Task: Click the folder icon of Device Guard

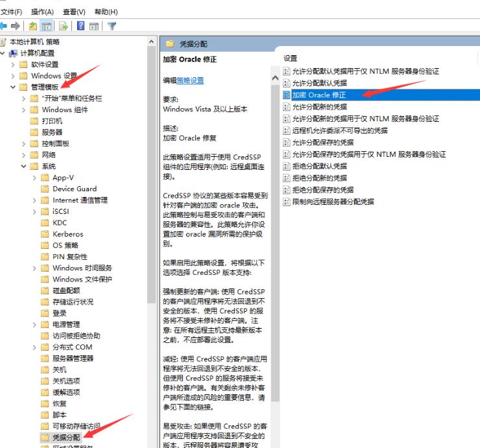Action: tap(45, 189)
